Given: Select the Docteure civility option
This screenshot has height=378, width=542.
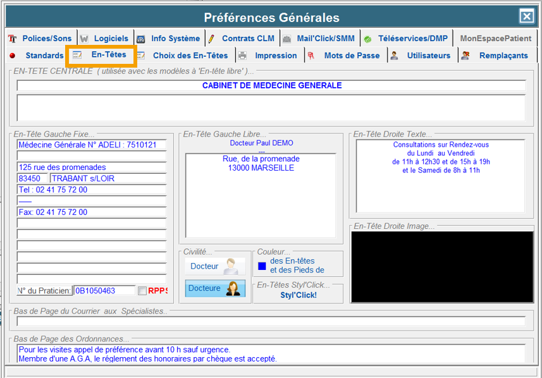Looking at the screenshot, I should point(215,288).
